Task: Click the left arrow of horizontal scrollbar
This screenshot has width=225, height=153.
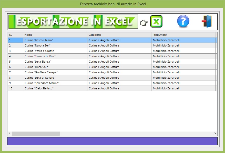Action: pos(10,134)
